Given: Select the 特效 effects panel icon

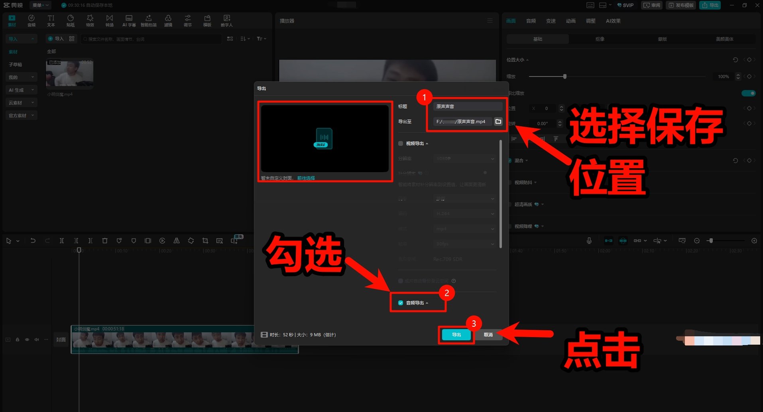Looking at the screenshot, I should click(90, 20).
